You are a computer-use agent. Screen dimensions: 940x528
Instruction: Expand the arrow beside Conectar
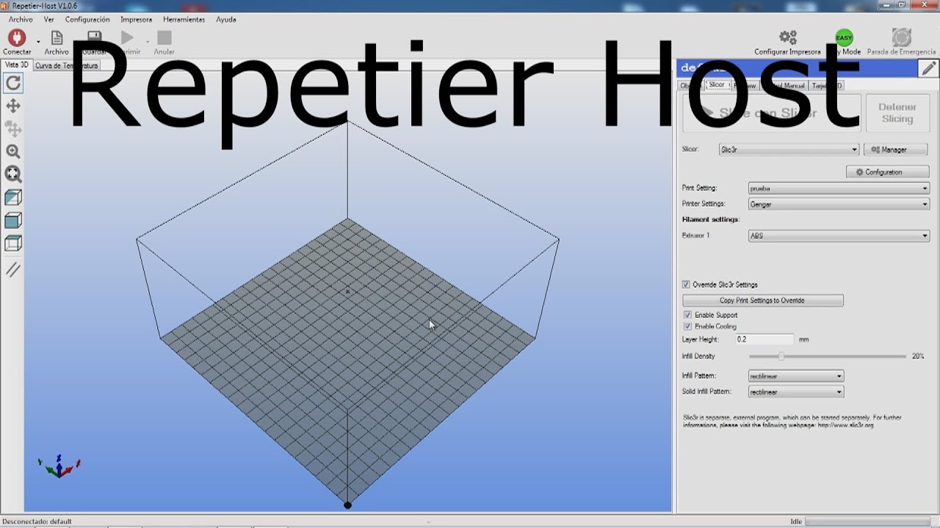38,41
